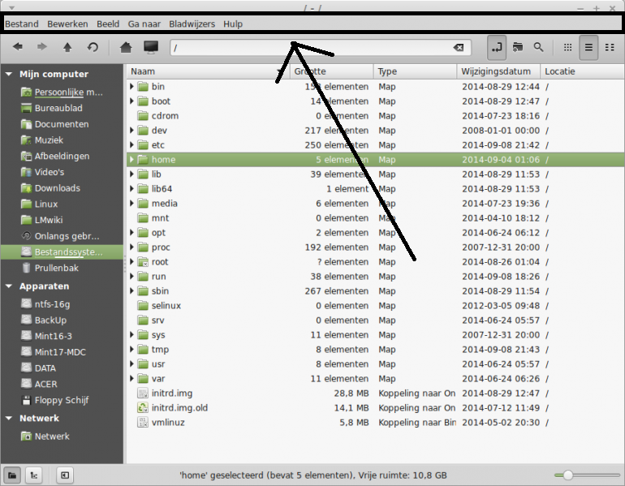This screenshot has height=486, width=625.
Task: Toggle location entry mode button
Action: click(497, 47)
